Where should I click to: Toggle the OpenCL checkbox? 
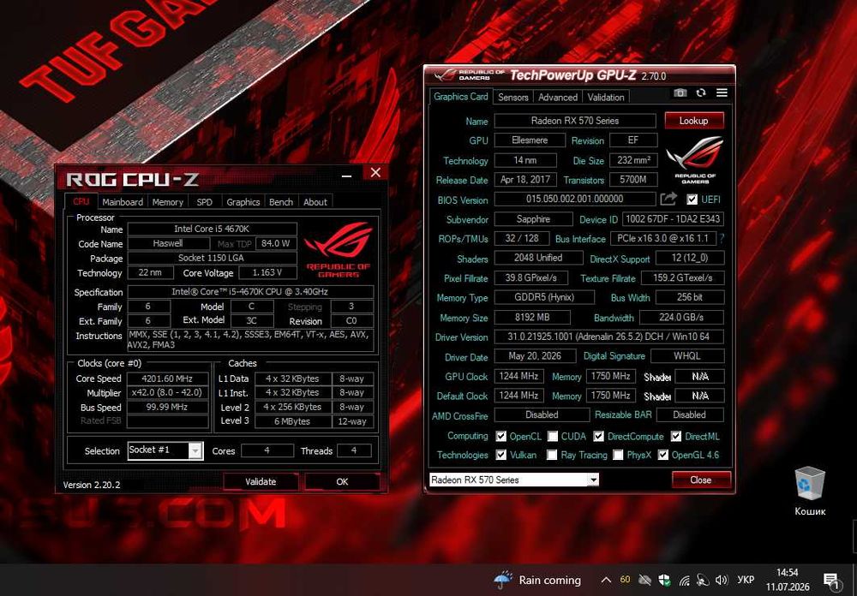[500, 437]
